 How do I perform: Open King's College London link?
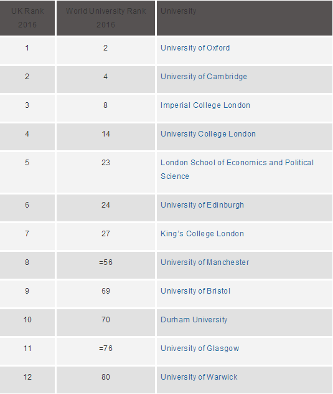pos(202,233)
